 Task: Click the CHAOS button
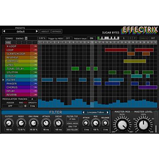[144, 38]
